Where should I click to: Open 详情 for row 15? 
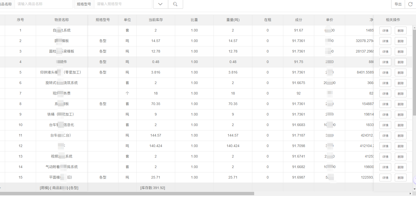coord(385,178)
